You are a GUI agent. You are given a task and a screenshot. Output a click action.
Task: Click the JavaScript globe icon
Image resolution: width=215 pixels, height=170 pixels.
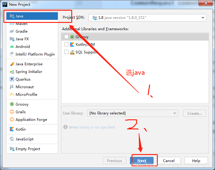click(12, 139)
